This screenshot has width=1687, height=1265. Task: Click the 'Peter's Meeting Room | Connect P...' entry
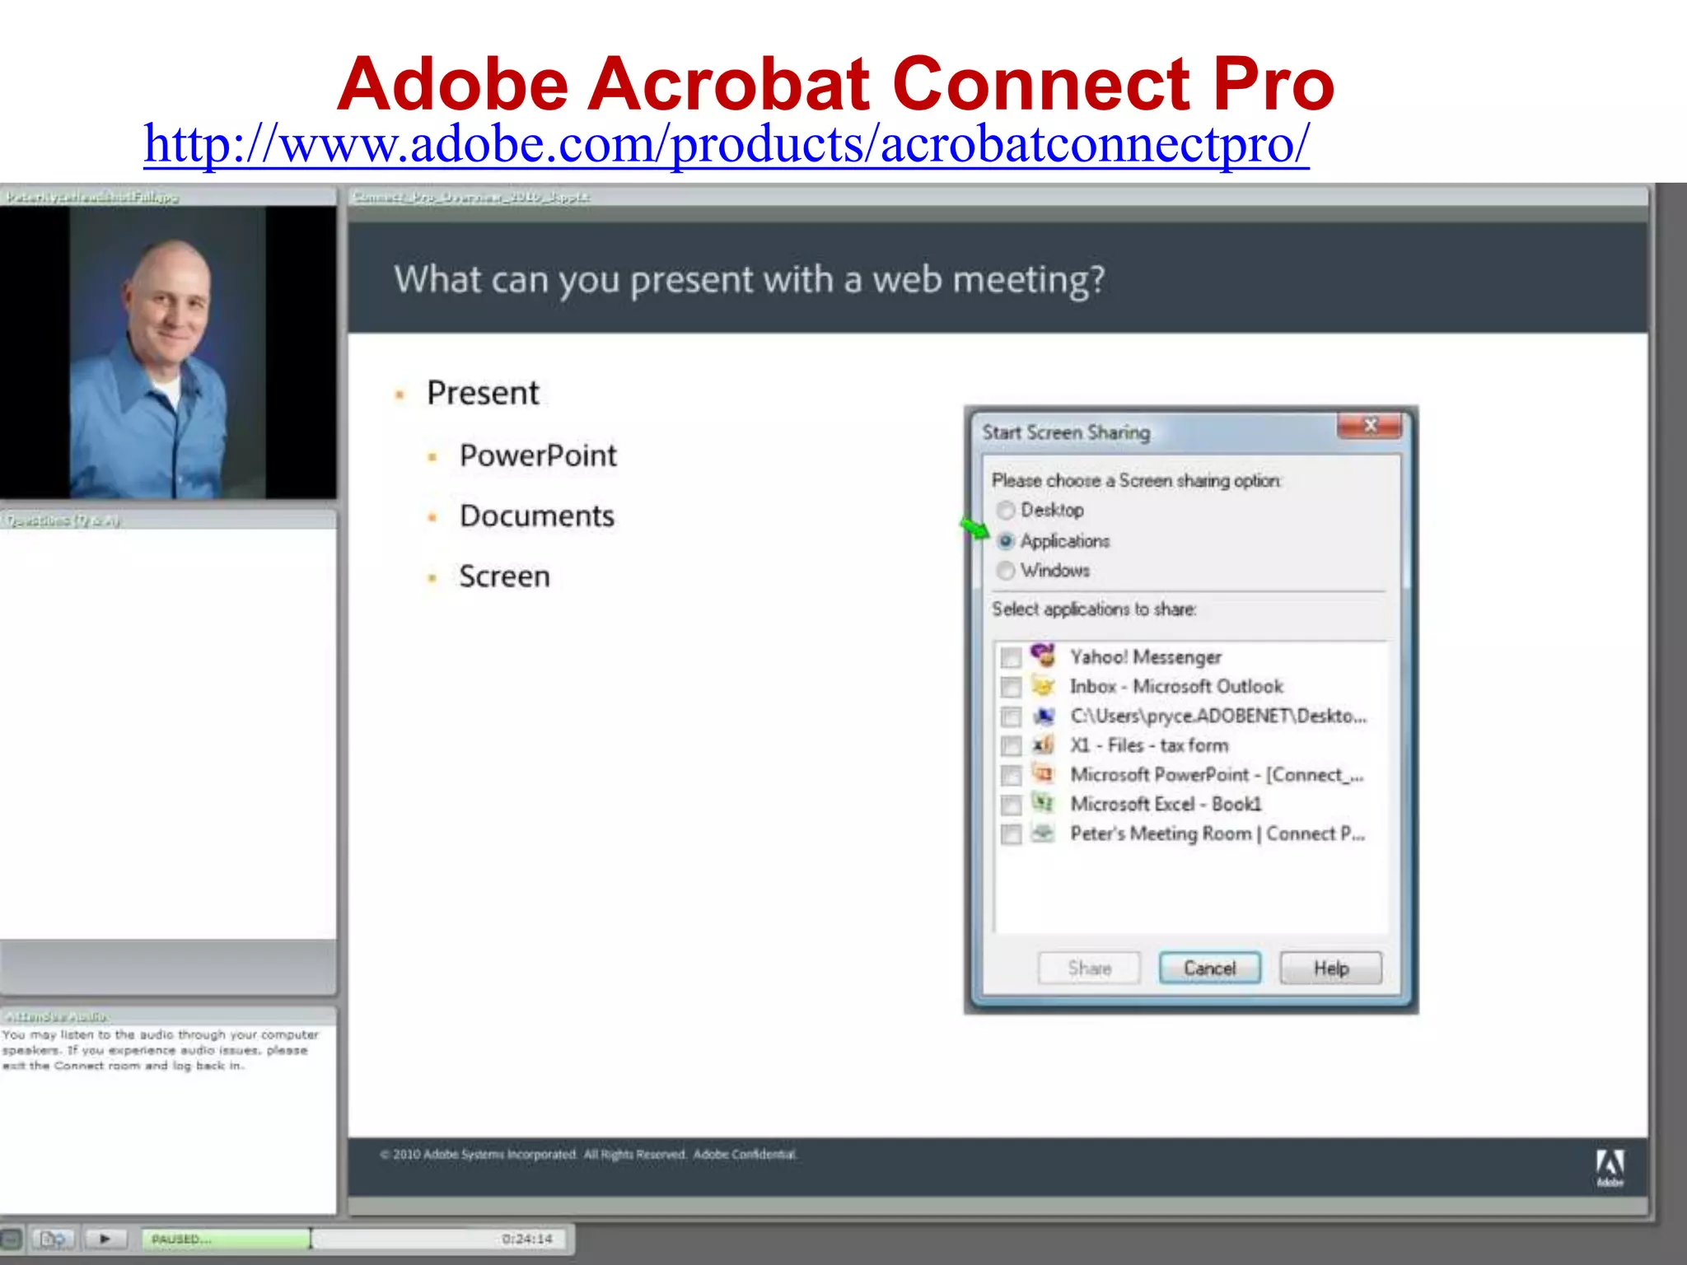pos(1217,834)
